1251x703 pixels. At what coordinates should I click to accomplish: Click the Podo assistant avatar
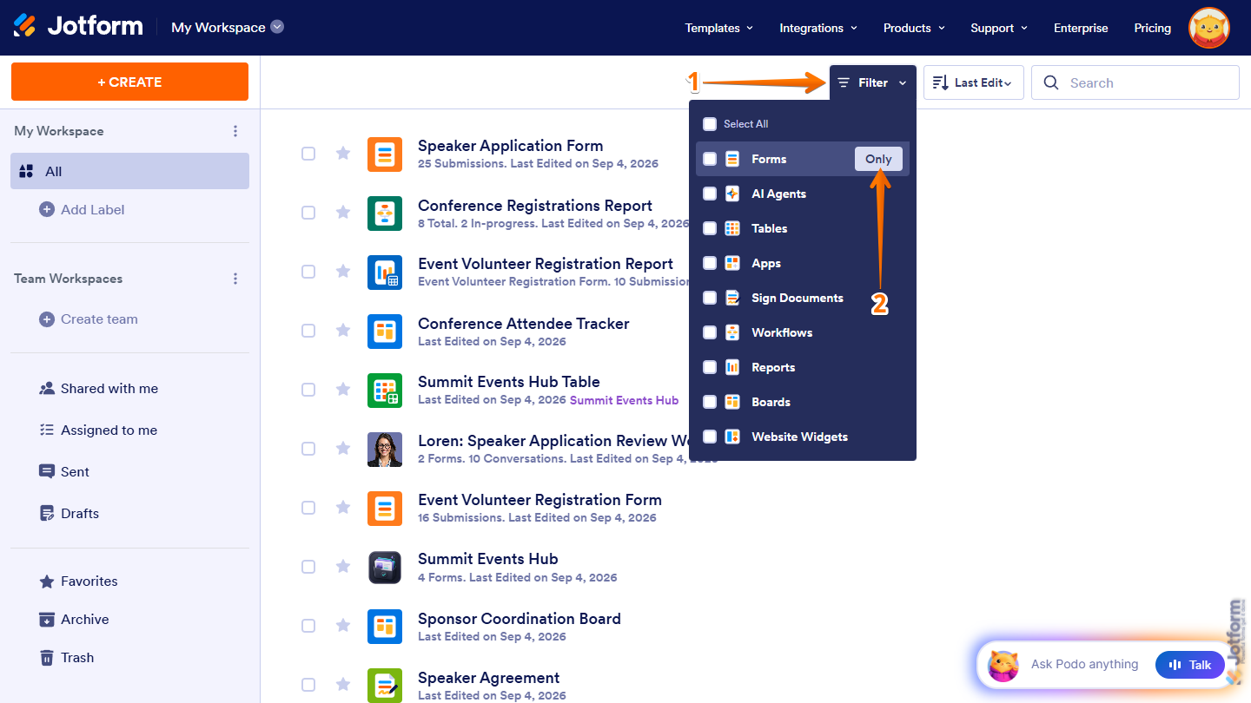pos(1003,666)
